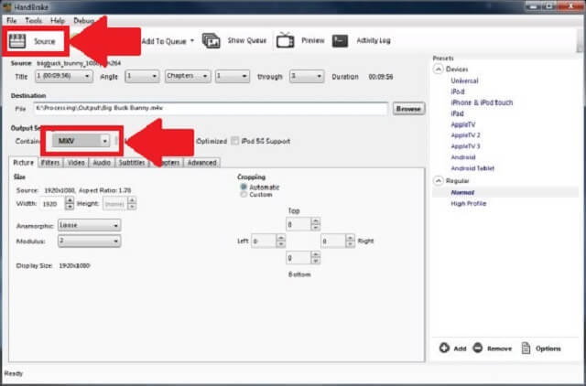Open the end chapter dropdown after through

tap(307, 76)
